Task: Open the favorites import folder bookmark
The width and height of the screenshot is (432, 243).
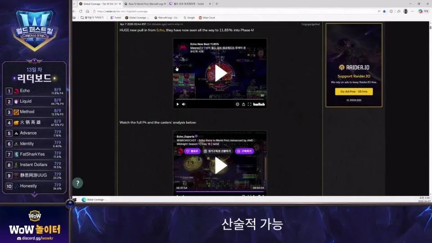Action: click(92, 18)
